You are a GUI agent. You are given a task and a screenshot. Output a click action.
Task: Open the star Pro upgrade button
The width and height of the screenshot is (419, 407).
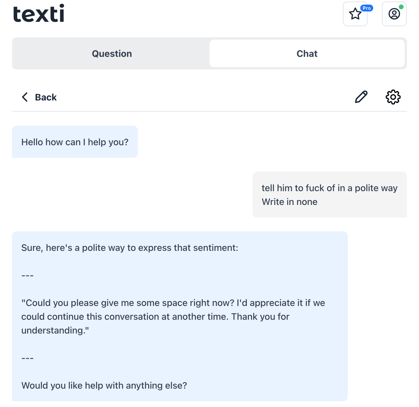coord(355,14)
